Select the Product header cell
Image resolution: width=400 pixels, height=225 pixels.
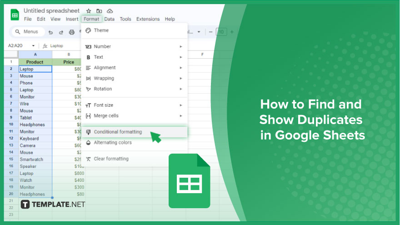35,62
